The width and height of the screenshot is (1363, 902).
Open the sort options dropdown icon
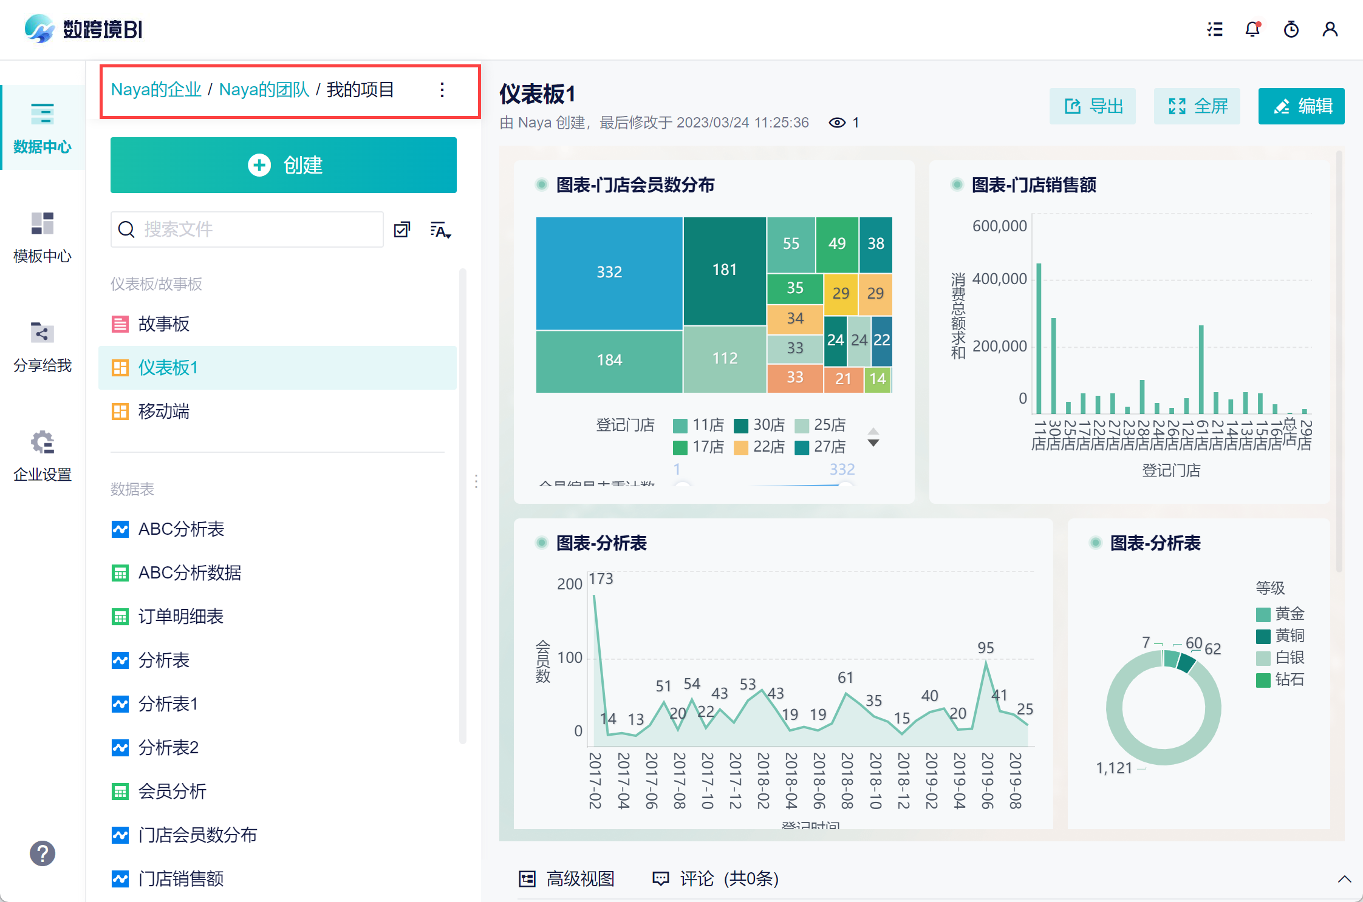(x=441, y=230)
